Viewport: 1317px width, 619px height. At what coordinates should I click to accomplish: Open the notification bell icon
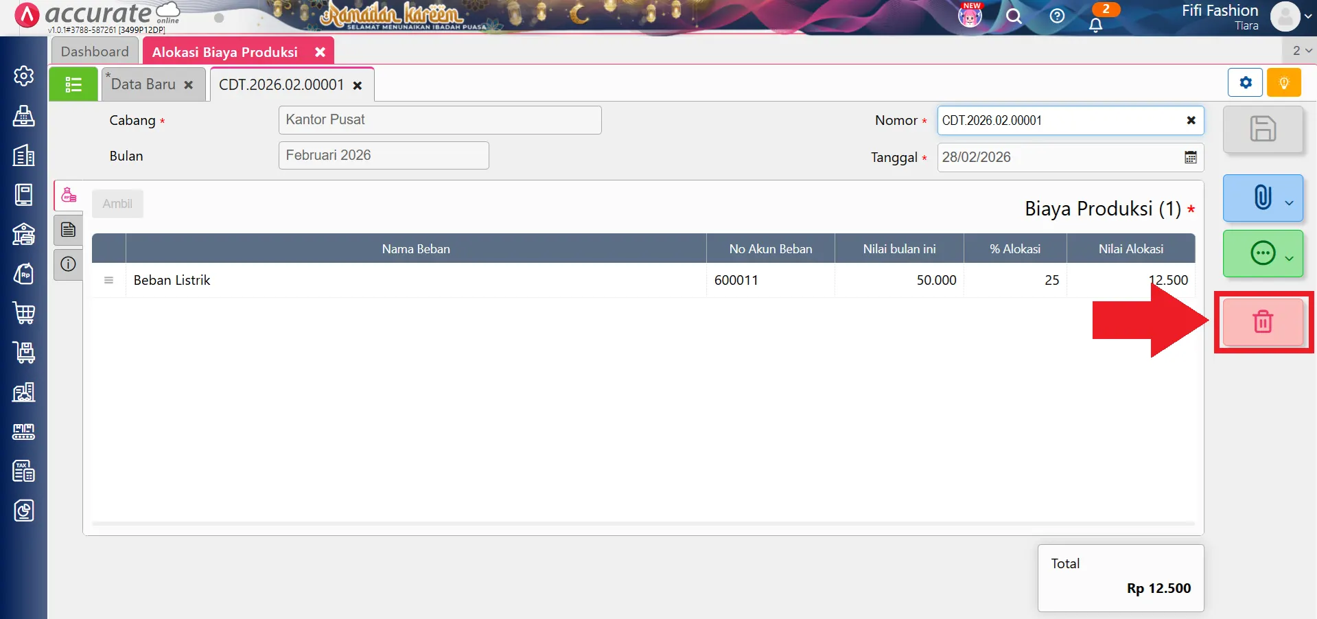[1095, 25]
